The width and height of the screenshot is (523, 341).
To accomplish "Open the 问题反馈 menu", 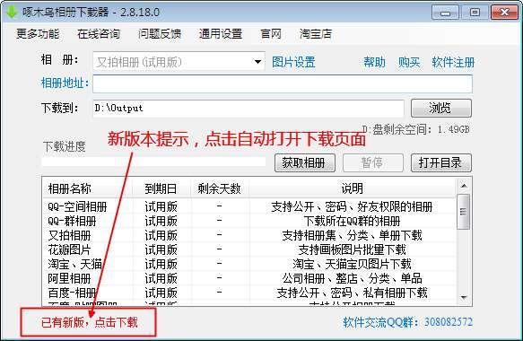I will 160,34.
